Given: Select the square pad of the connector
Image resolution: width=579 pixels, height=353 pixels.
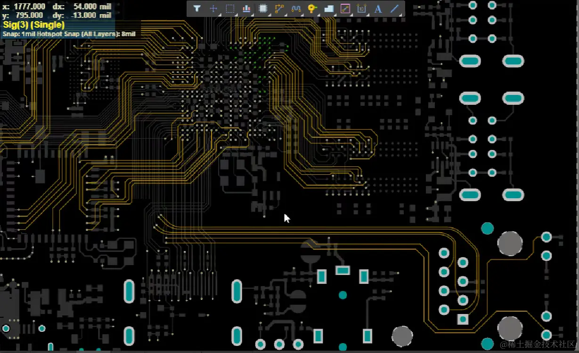Looking at the screenshot, I should click(x=463, y=319).
